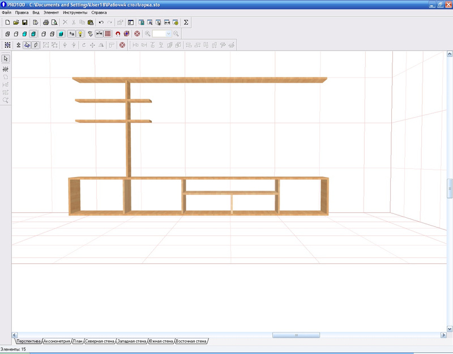
Task: Click the Sigma report icon
Action: point(186,23)
